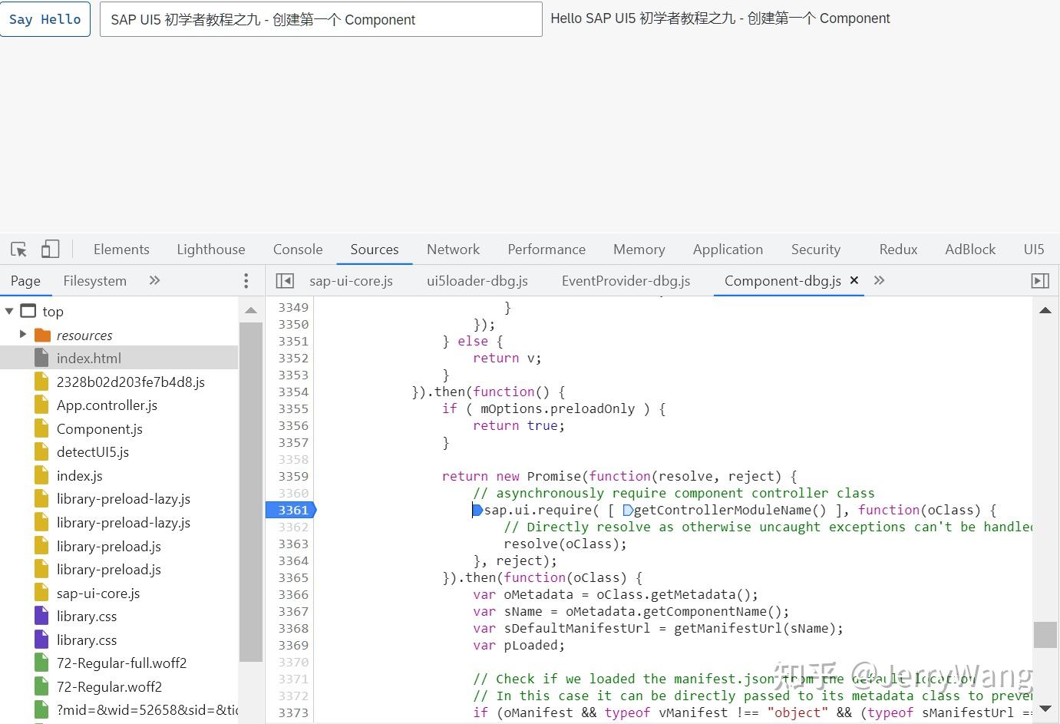Set a breakpoint on line number 3366

click(x=292, y=594)
